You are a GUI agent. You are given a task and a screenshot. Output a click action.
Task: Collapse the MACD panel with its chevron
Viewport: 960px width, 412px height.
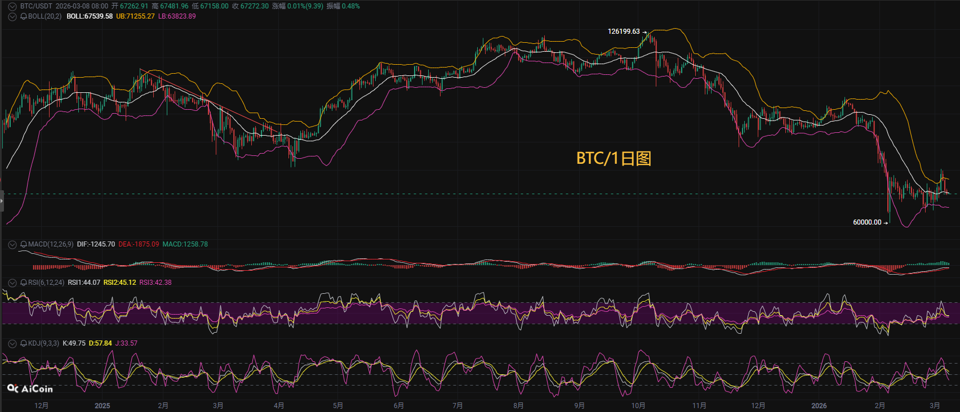(x=12, y=244)
